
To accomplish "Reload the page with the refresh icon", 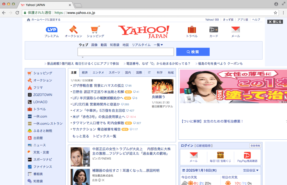I will pyautogui.click(x=17, y=13).
